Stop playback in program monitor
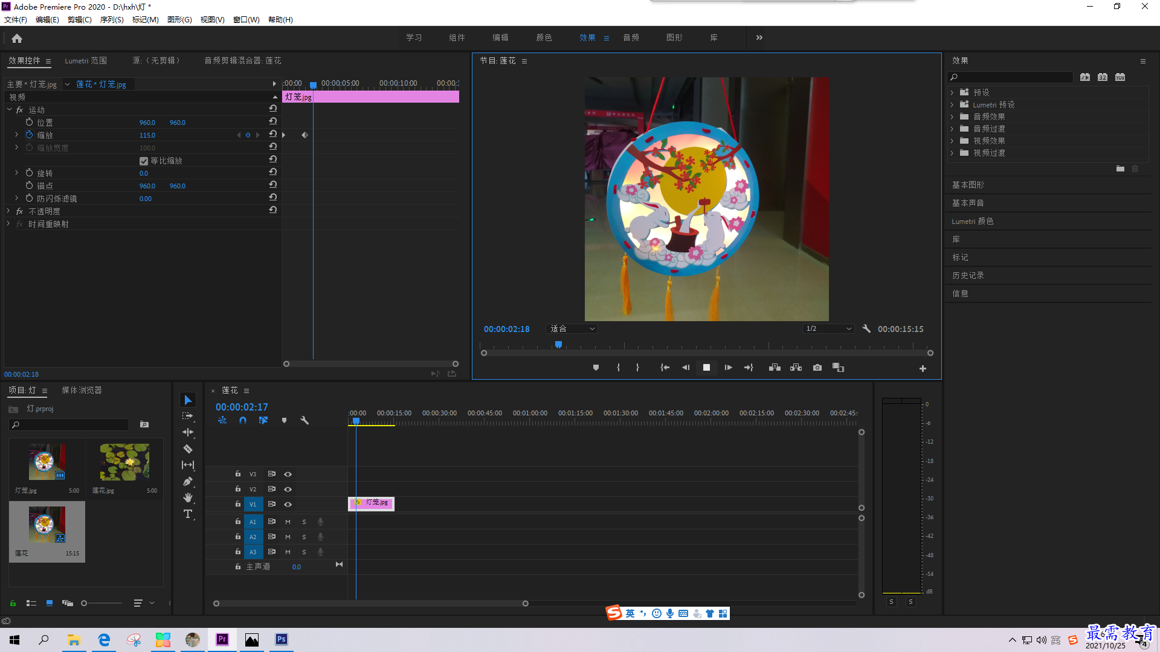The image size is (1160, 652). click(706, 368)
